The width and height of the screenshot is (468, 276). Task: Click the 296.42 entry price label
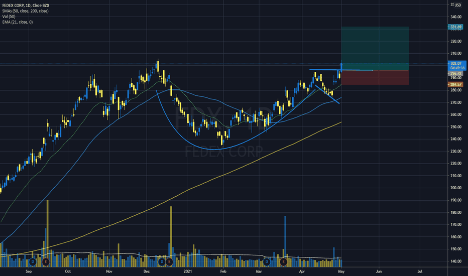click(455, 73)
